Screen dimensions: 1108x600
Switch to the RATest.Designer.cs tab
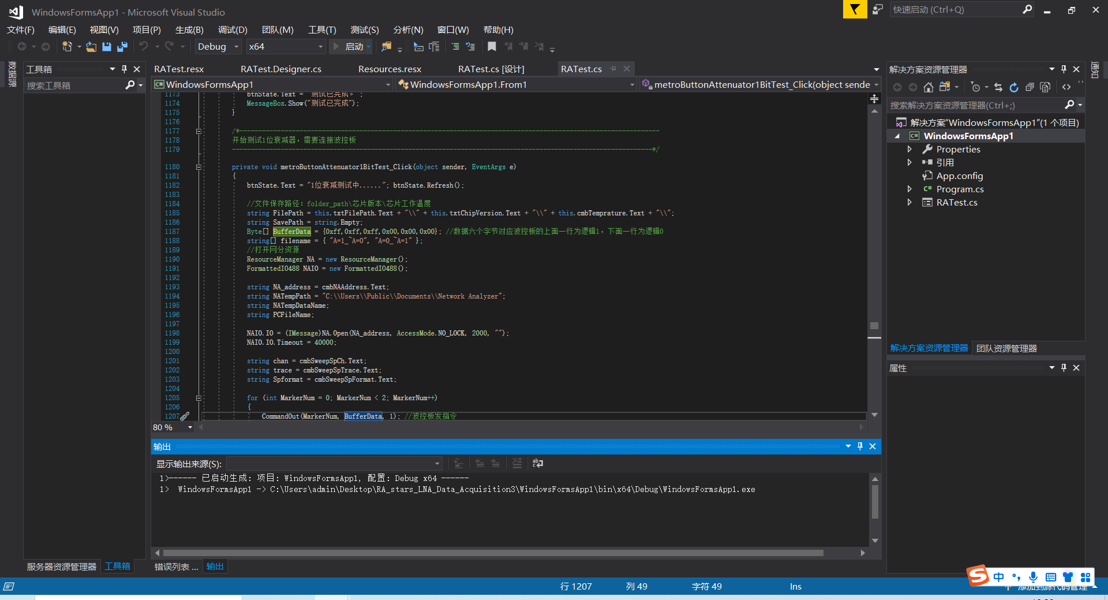[281, 69]
